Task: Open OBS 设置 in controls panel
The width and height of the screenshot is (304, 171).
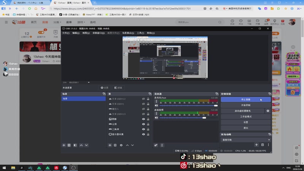Action: click(x=245, y=122)
